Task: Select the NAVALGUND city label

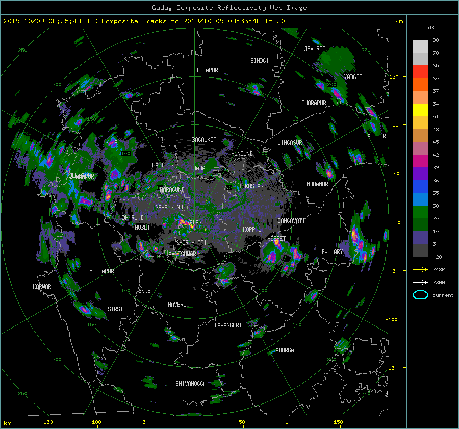Action: (x=169, y=207)
